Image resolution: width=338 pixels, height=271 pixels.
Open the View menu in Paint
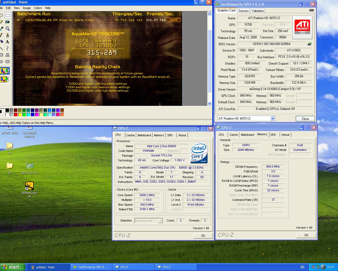pyautogui.click(x=17, y=8)
